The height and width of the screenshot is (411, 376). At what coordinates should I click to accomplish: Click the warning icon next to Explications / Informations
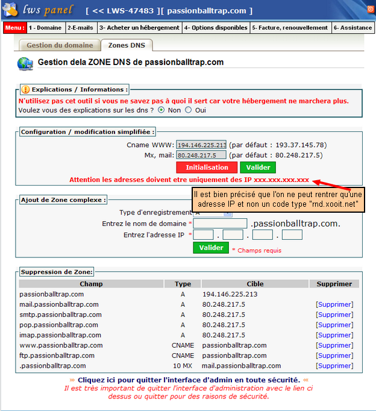25,89
